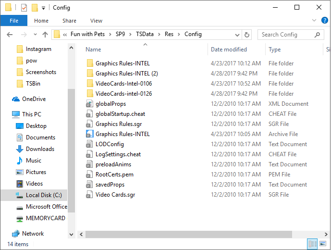This screenshot has width=331, height=250.
Task: Click the Up one level arrow
Action: click(x=45, y=35)
